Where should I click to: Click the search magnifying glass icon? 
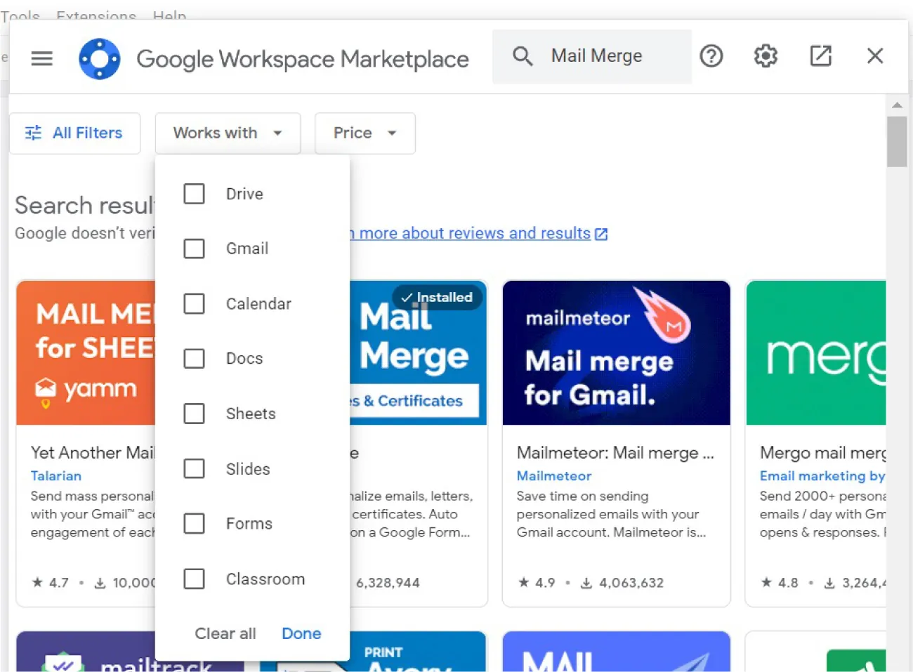coord(522,55)
